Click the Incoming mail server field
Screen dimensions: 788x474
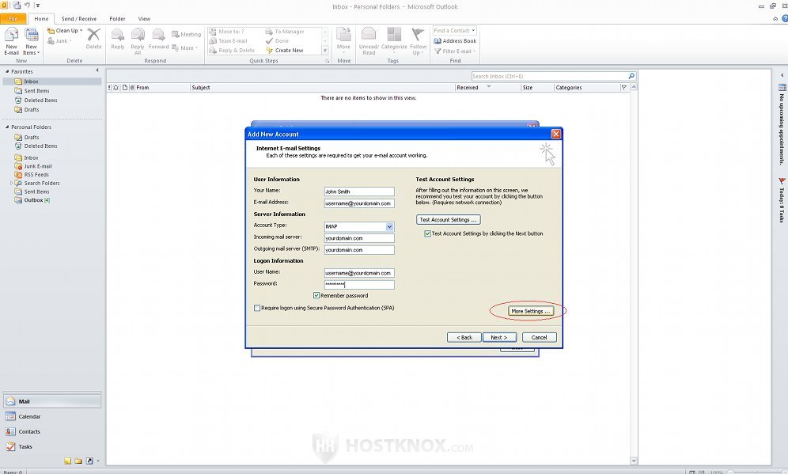(359, 238)
